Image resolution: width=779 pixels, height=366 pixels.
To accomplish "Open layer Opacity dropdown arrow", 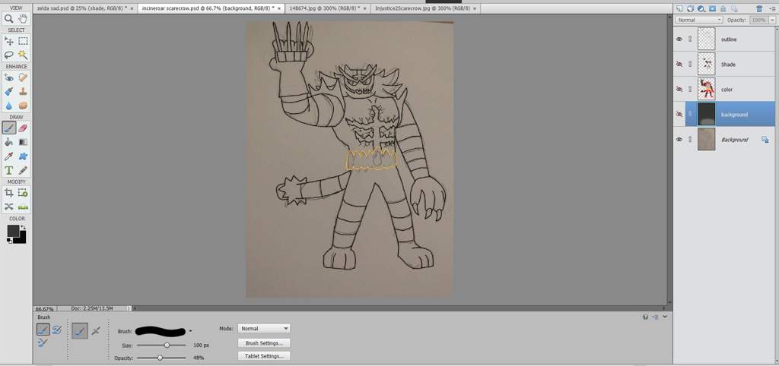I will [772, 20].
